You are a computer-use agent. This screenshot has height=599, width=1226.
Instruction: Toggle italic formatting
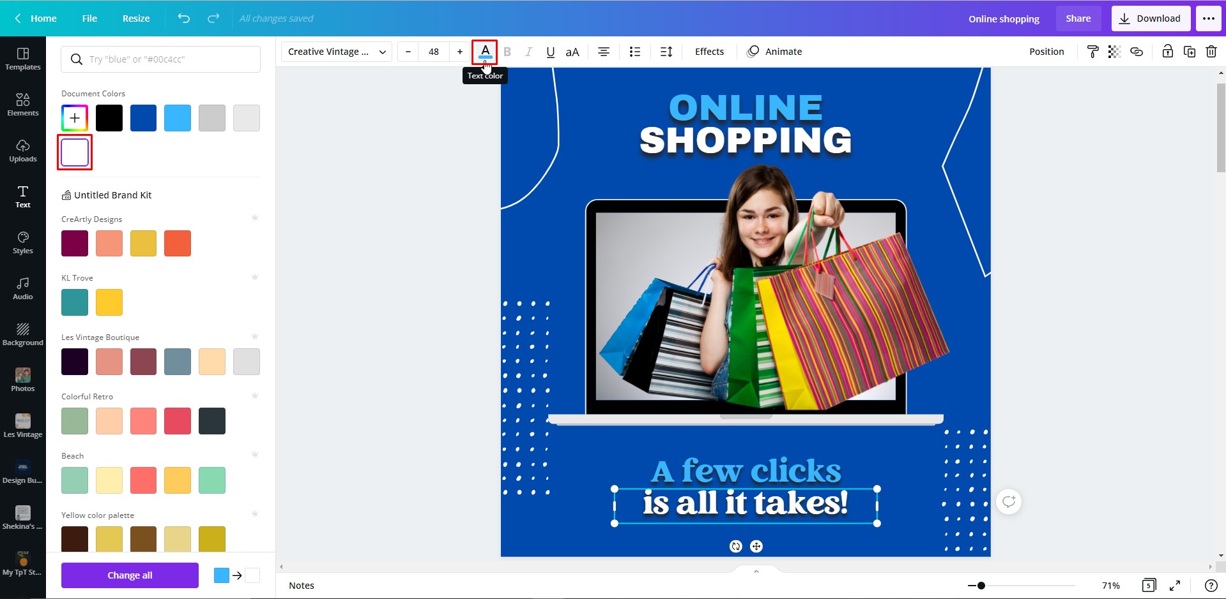pyautogui.click(x=528, y=52)
